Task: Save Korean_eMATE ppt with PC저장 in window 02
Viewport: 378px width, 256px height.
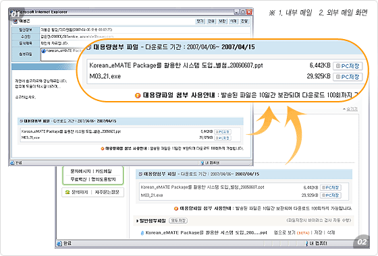Action: (x=331, y=187)
